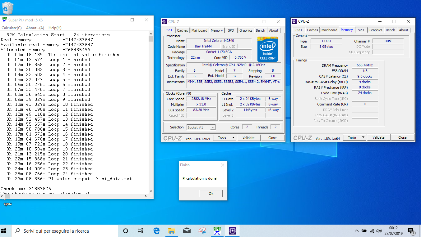The image size is (421, 237).
Task: Click Validate button in left CPU-Z
Action: coord(248,138)
